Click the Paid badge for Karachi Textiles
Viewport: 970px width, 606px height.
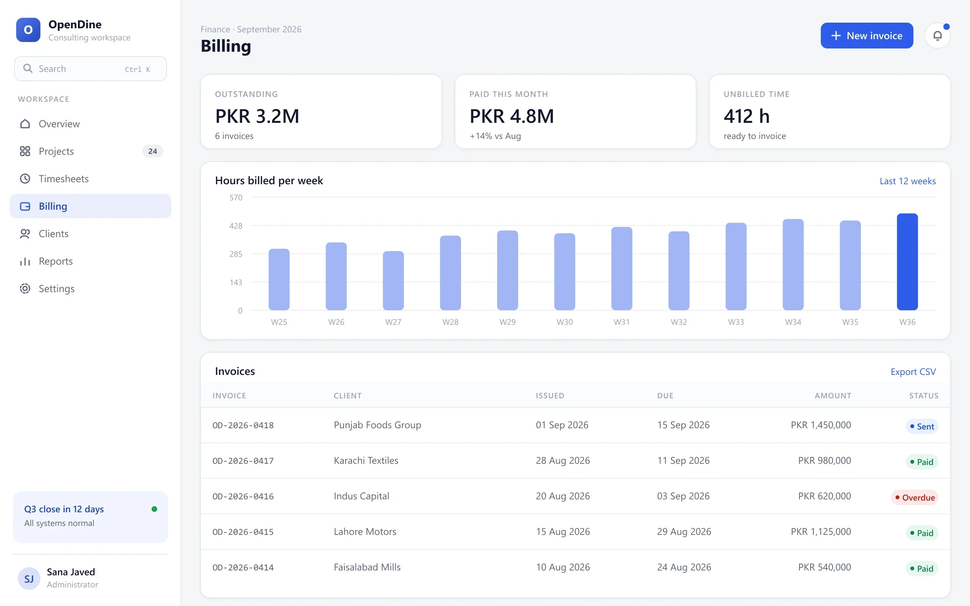(x=922, y=462)
